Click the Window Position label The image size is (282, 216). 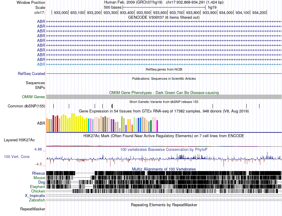pos(31,2)
